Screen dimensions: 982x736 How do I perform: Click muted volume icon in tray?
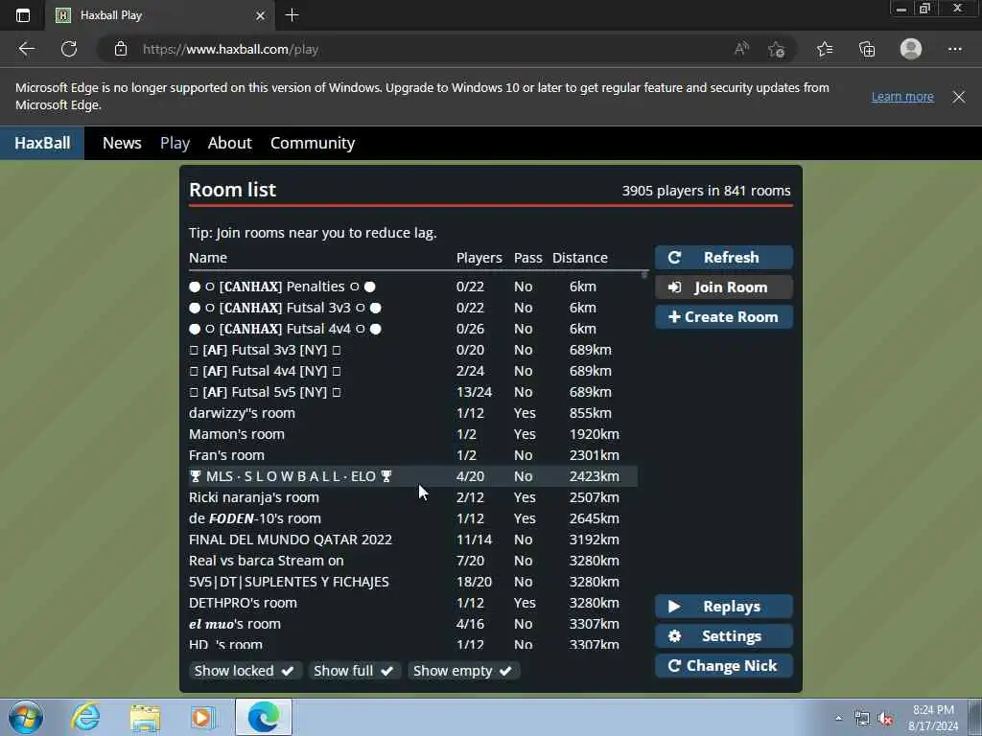[x=885, y=719]
